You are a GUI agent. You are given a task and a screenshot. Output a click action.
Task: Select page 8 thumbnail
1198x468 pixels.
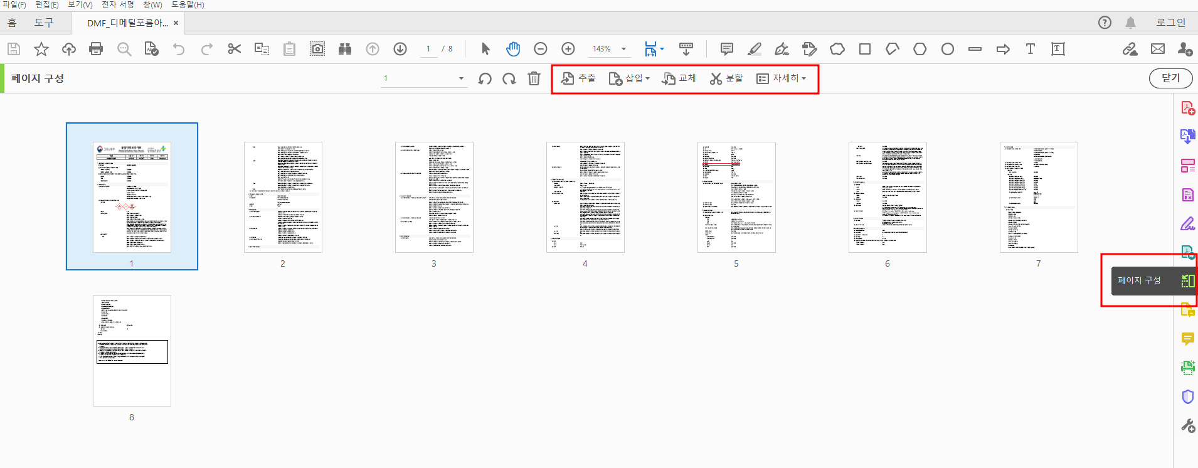(132, 351)
